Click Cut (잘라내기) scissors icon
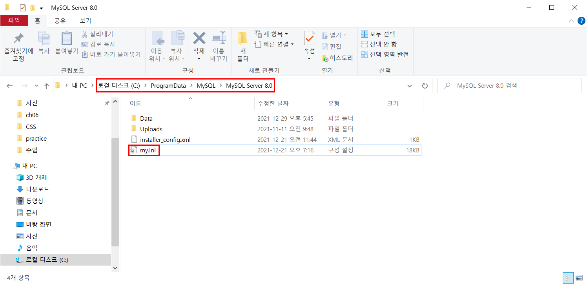Screen dimensions: 587x284 (84, 34)
